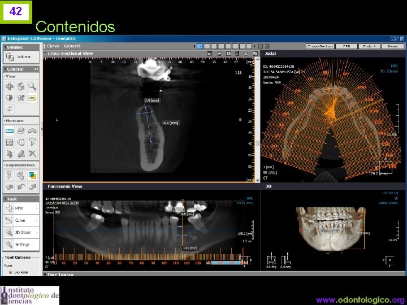Click the Reset button
This screenshot has width=407, height=305.
(392, 46)
